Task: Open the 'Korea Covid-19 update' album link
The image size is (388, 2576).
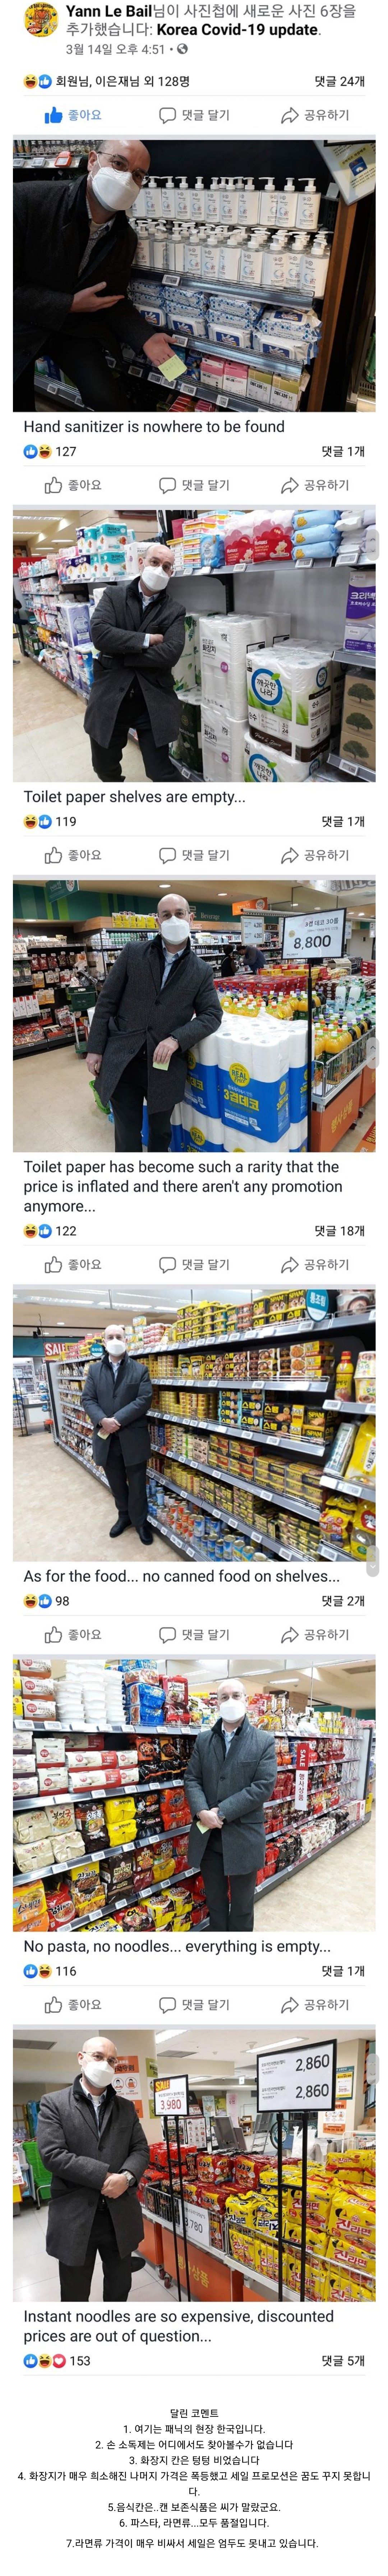Action: point(238,29)
